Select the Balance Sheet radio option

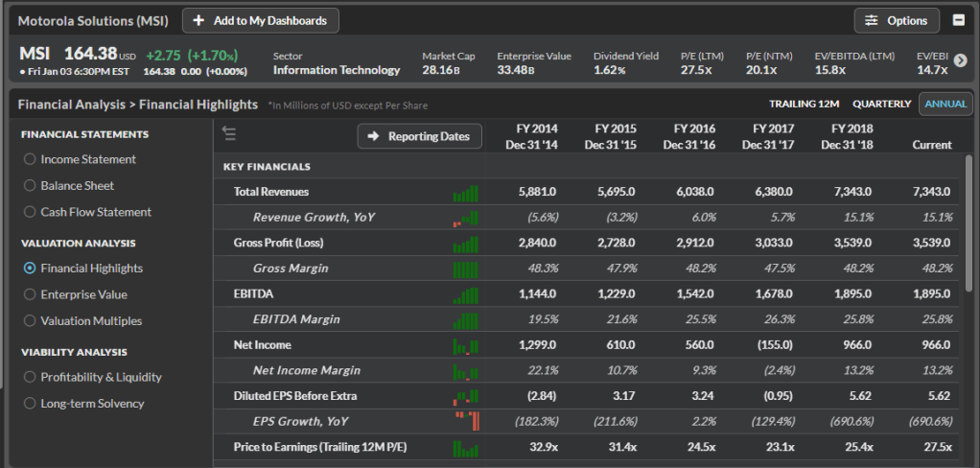[30, 186]
